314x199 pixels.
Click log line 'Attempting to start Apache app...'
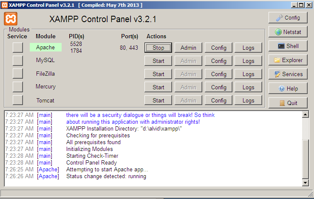107,170
